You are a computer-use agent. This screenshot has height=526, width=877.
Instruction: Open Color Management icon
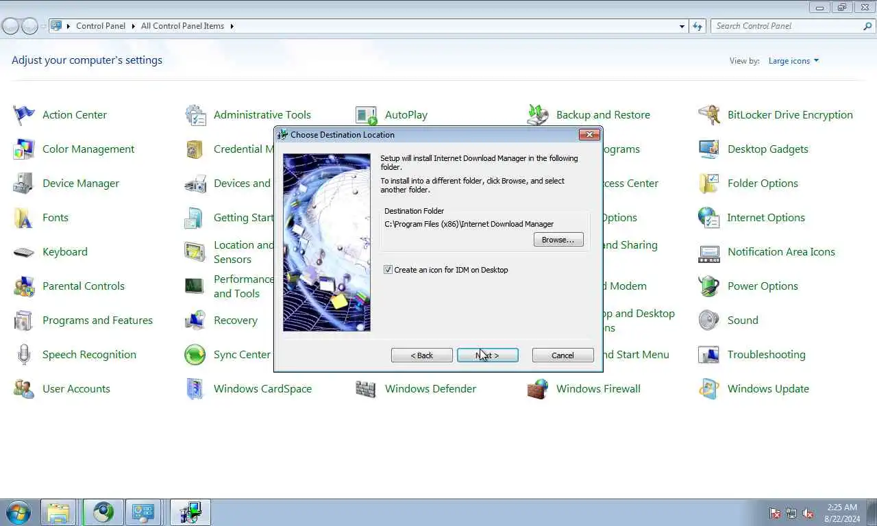tap(24, 149)
